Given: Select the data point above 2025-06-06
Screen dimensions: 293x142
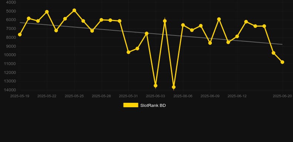Looking at the screenshot, I should tap(183, 25).
